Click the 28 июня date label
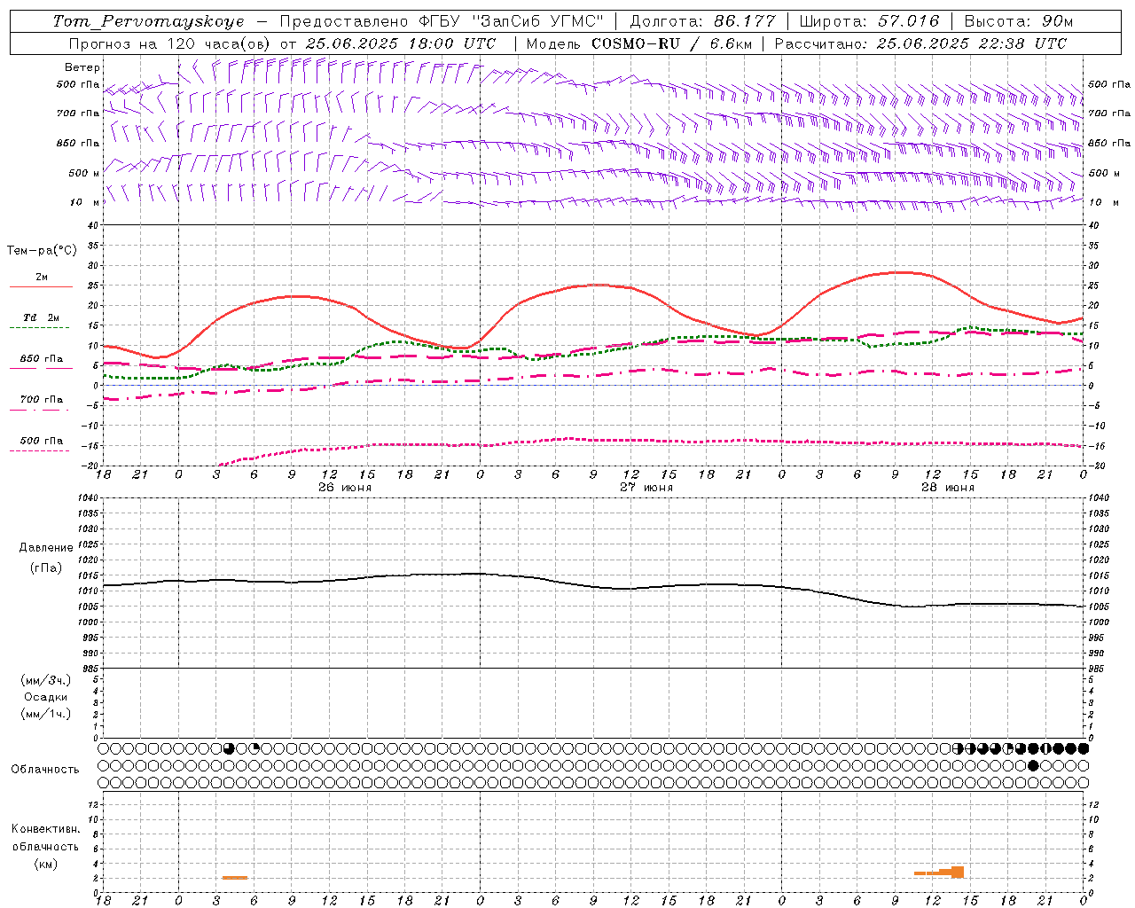This screenshot has width=1135, height=908. point(947,488)
